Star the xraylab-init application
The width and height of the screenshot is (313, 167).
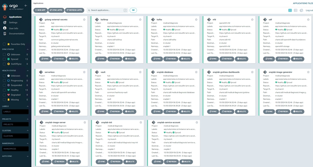coord(141,122)
